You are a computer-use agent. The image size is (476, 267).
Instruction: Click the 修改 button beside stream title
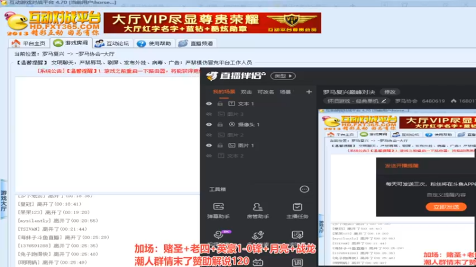(x=390, y=92)
